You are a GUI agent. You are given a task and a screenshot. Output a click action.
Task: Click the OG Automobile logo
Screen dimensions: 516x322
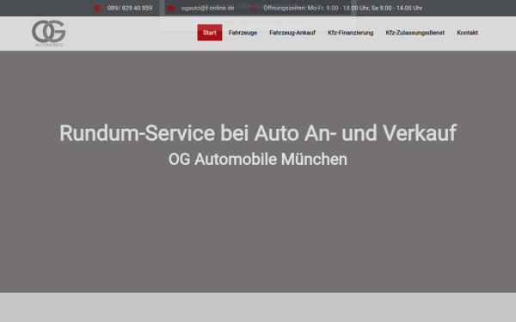point(49,33)
